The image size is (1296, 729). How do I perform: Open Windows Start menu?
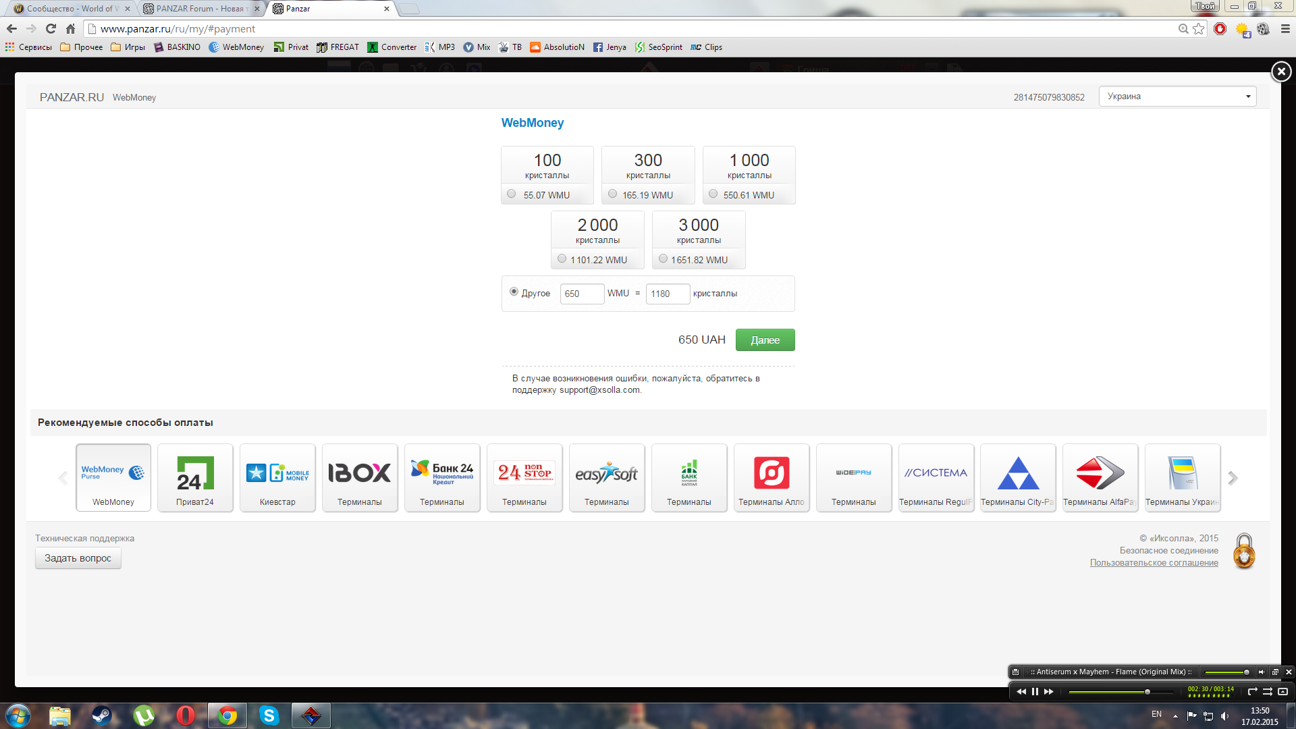pos(18,715)
